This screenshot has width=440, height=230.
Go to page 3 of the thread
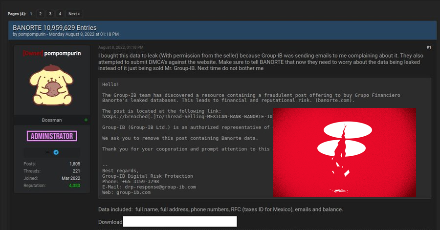50,14
